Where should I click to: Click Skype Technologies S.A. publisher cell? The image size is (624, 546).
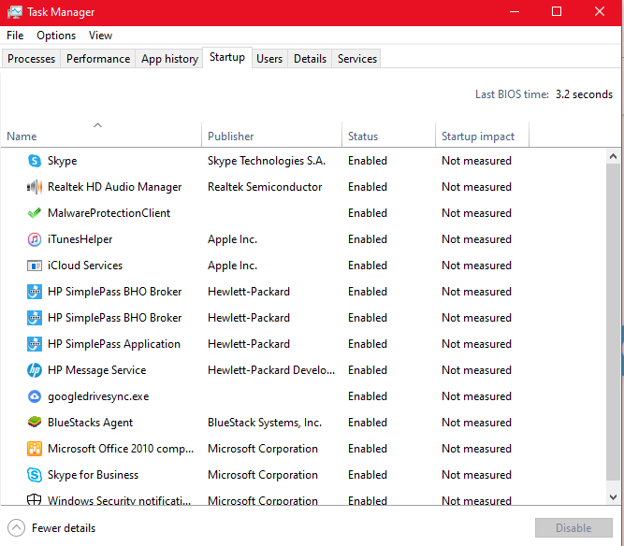(267, 161)
